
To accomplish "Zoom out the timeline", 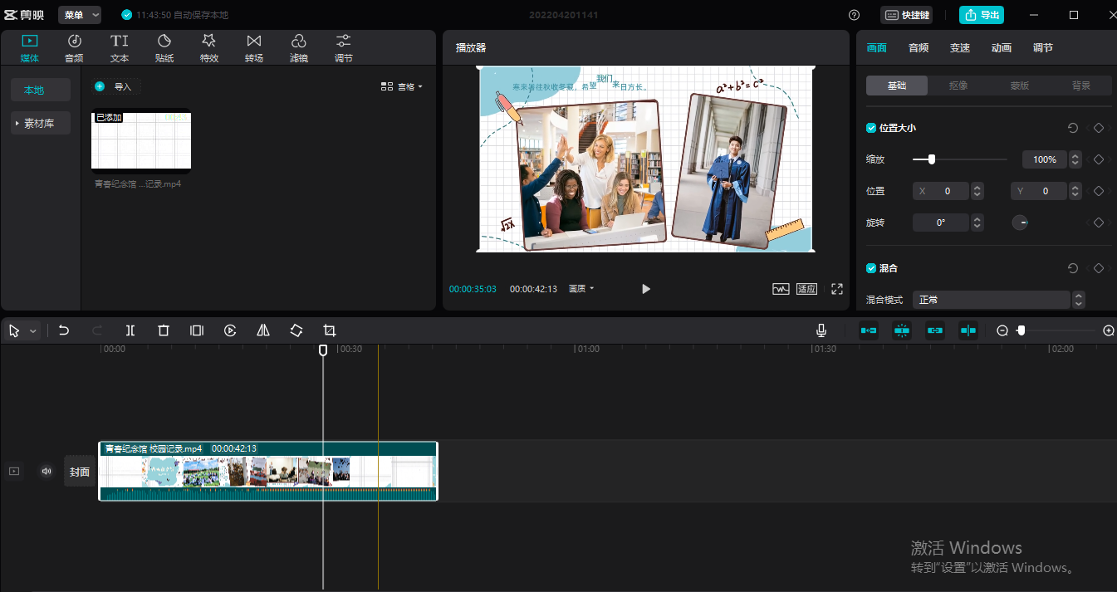I will 1002,330.
